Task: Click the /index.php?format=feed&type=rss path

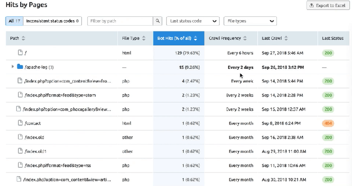Action: (58, 165)
